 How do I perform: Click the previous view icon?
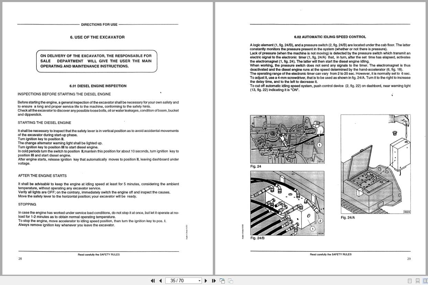(222, 281)
